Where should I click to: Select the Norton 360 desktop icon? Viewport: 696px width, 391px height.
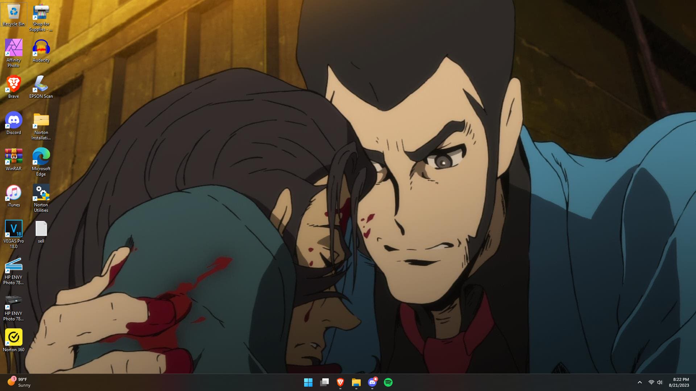(13, 340)
